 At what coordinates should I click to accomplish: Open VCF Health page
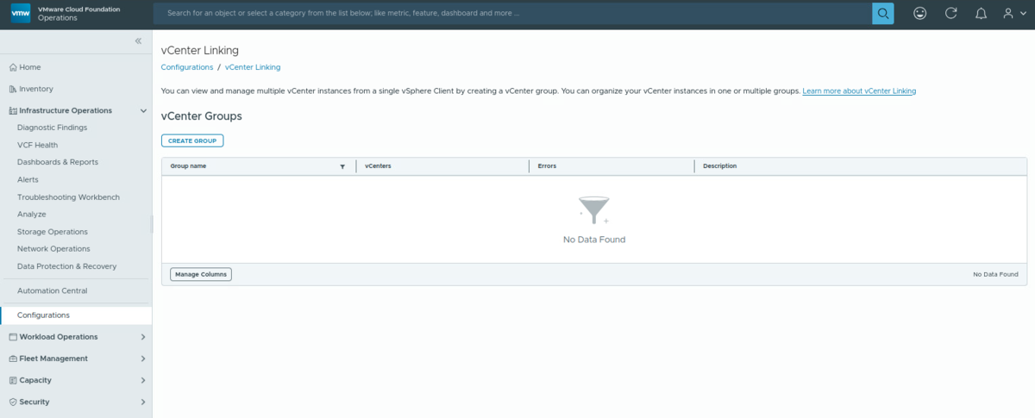click(x=37, y=145)
